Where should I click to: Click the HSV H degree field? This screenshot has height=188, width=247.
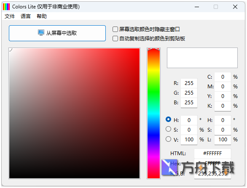click(189, 120)
